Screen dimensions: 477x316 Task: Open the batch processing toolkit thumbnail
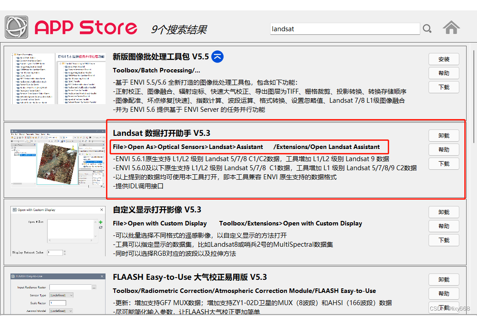coord(58,78)
